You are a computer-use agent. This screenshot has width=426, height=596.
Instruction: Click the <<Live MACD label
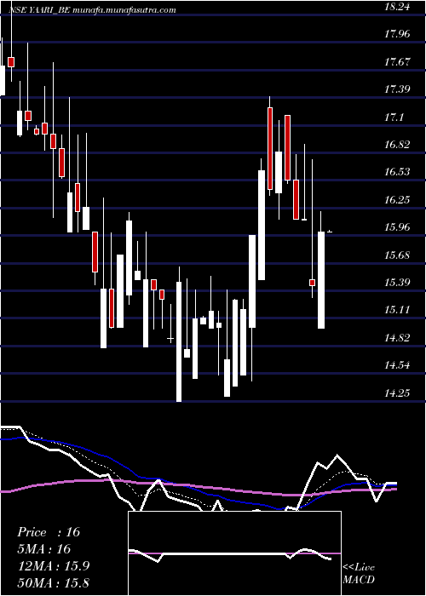359,574
